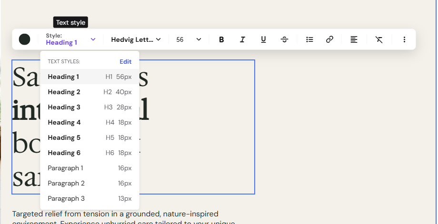The height and width of the screenshot is (224, 438).
Task: Open text alignment options
Action: [x=354, y=39]
